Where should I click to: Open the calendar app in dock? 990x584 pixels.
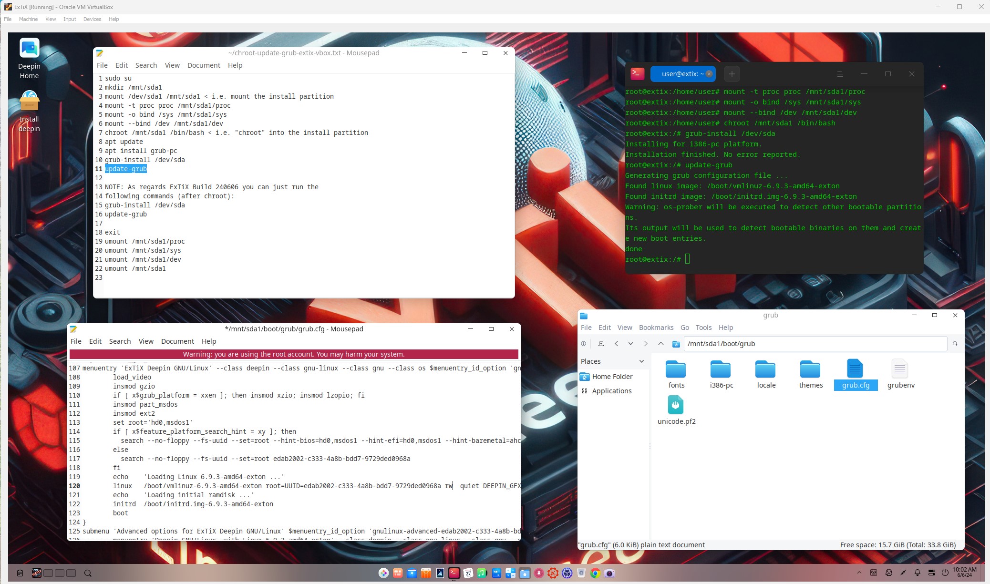click(468, 573)
